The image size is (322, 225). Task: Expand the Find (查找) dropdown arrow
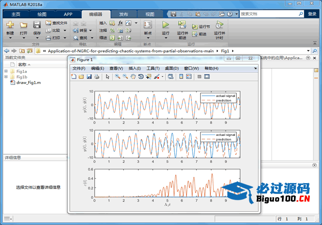pos(92,38)
